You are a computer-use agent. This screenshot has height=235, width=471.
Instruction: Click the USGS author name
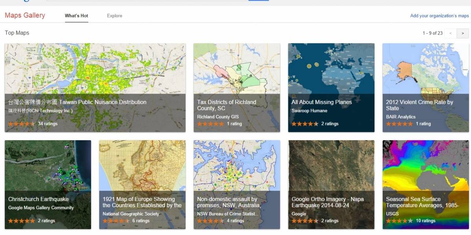pos(392,214)
